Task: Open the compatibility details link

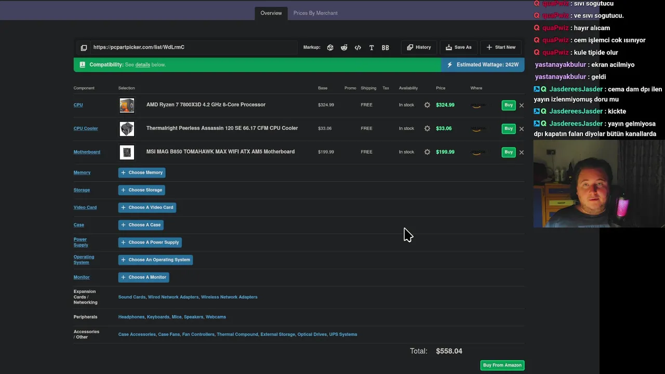Action: point(142,65)
